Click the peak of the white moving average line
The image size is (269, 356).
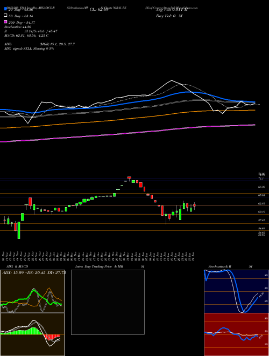172,80
